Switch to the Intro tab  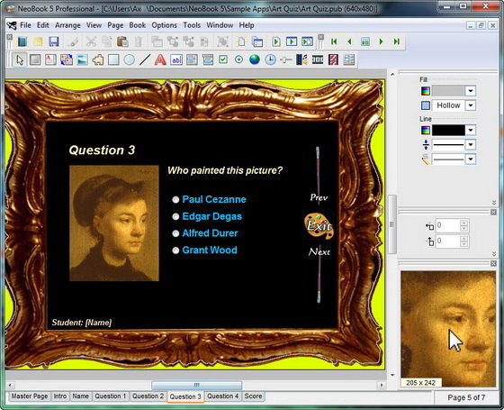pos(60,396)
